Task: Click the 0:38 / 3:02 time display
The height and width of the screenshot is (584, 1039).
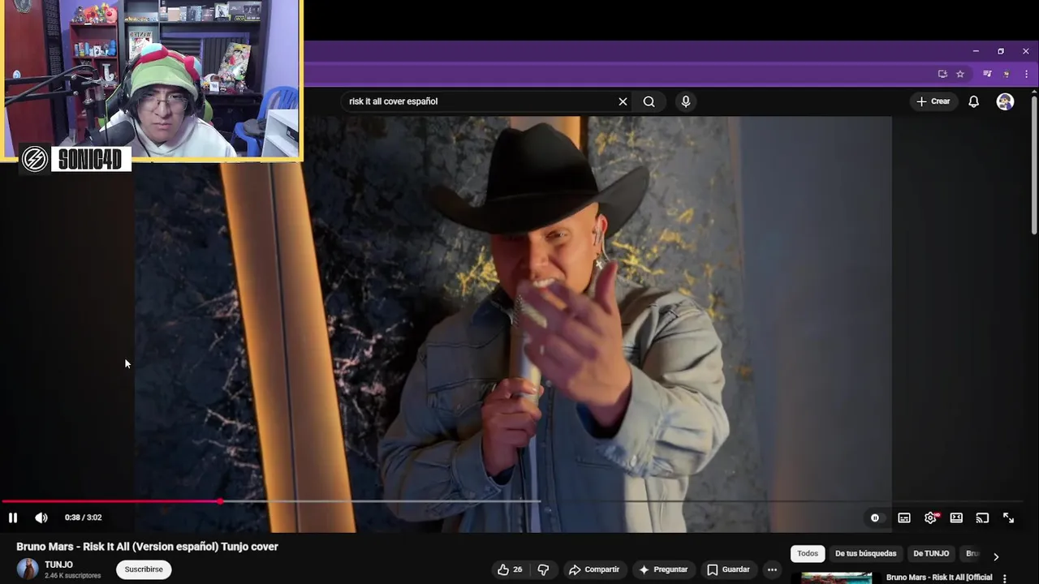Action: pyautogui.click(x=84, y=517)
